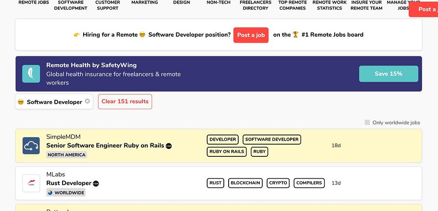Open the Remote Jobs nav item
438x211 pixels.
[34, 3]
